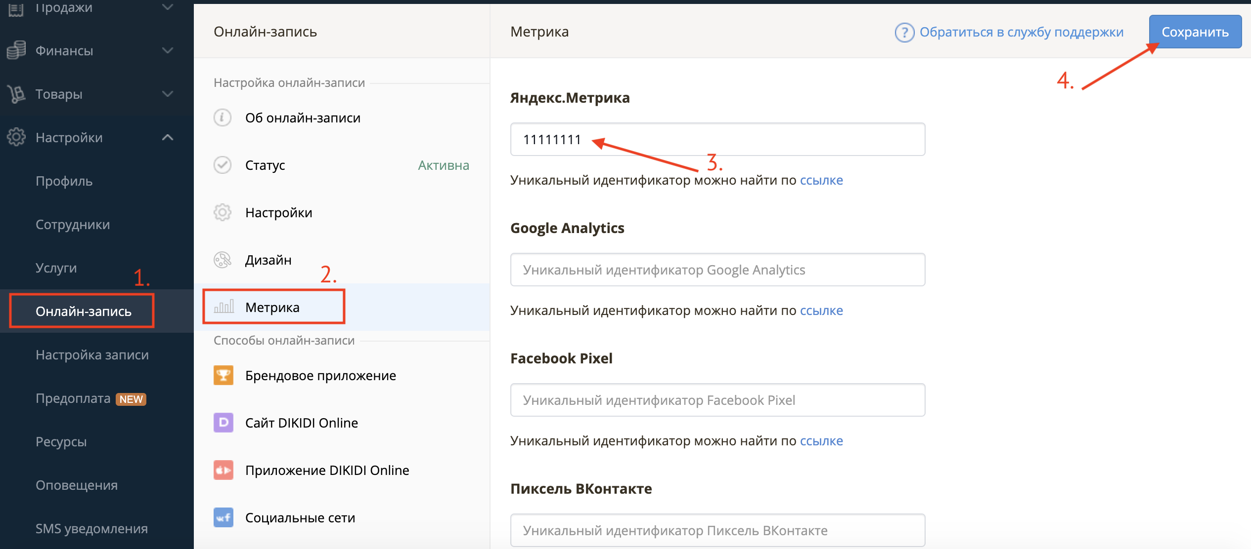Viewport: 1251px width, 549px height.
Task: Click the gear icon beside Настройки submenu
Action: [x=223, y=212]
